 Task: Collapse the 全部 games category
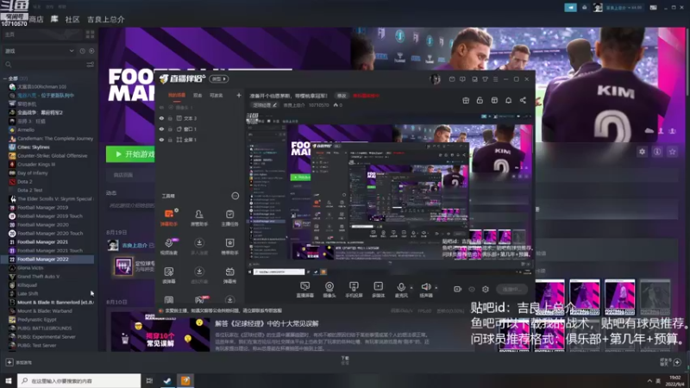[5, 78]
